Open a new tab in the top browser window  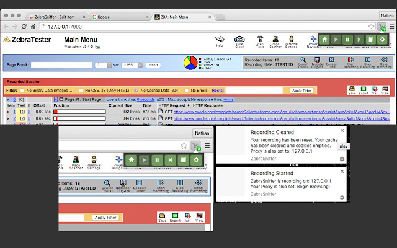tap(220, 17)
